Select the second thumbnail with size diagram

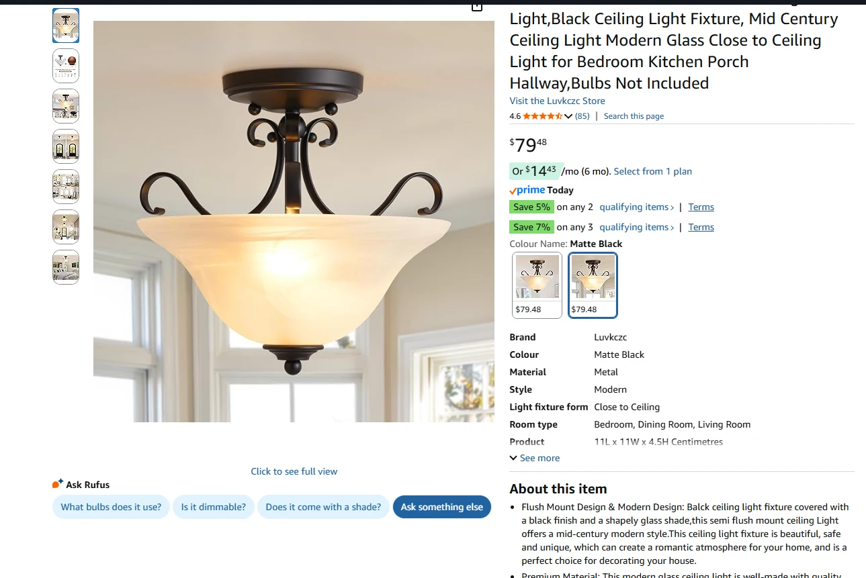[x=66, y=66]
